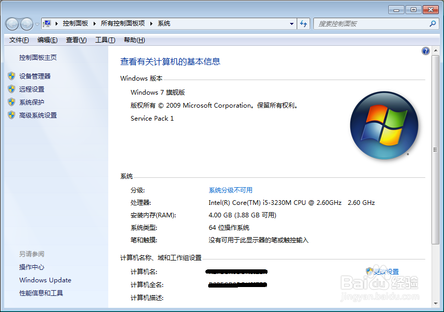Open 性能信息和工具 link
Screen dimensions: 444x312
pos(41,293)
